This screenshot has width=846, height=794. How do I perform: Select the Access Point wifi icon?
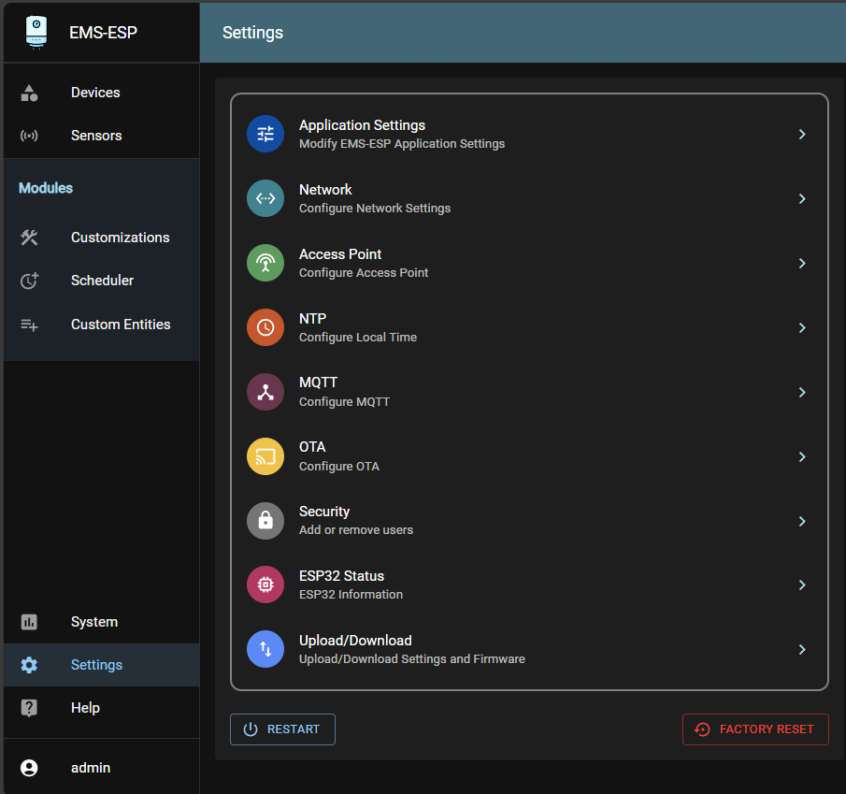pyautogui.click(x=265, y=263)
